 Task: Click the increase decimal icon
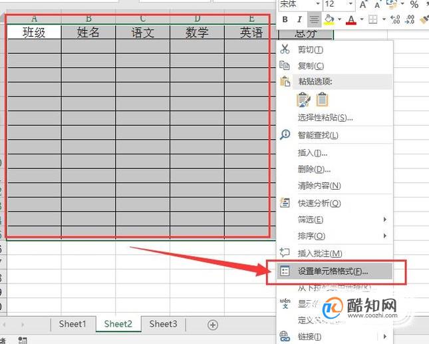(x=395, y=19)
